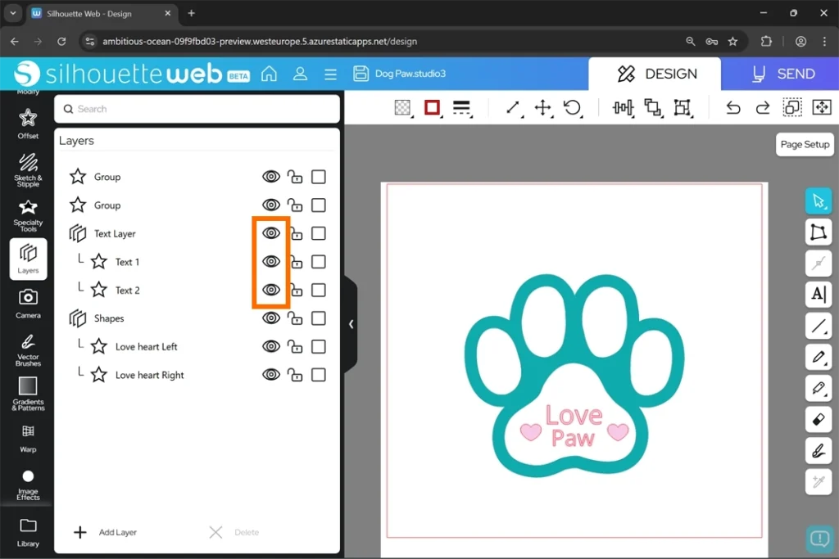This screenshot has height=559, width=839.
Task: Toggle visibility of Love heart Left
Action: tap(270, 347)
